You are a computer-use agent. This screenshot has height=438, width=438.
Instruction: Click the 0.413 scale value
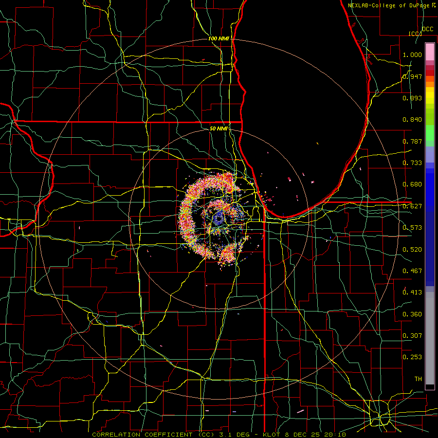(412, 292)
